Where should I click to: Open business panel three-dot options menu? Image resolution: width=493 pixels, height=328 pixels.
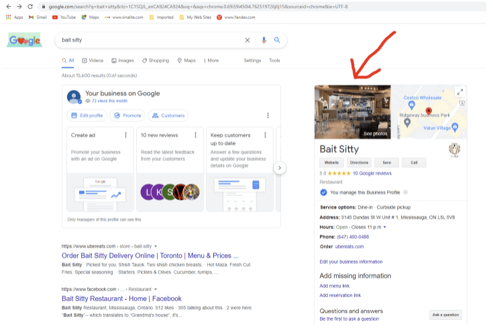coord(268,115)
